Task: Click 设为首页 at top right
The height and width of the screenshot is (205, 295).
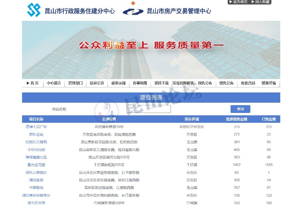Action: [238, 2]
